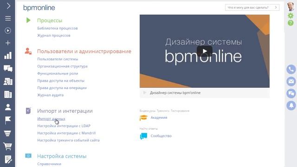Open the green help question mark icon
The image size is (297, 167).
[291, 23]
